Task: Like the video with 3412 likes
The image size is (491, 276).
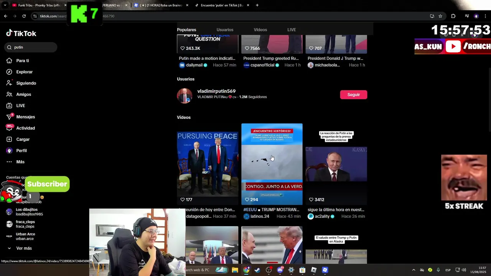Action: [x=311, y=200]
